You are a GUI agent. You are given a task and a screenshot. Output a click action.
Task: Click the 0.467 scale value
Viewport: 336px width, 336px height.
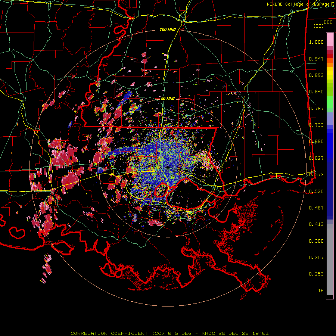(x=316, y=208)
